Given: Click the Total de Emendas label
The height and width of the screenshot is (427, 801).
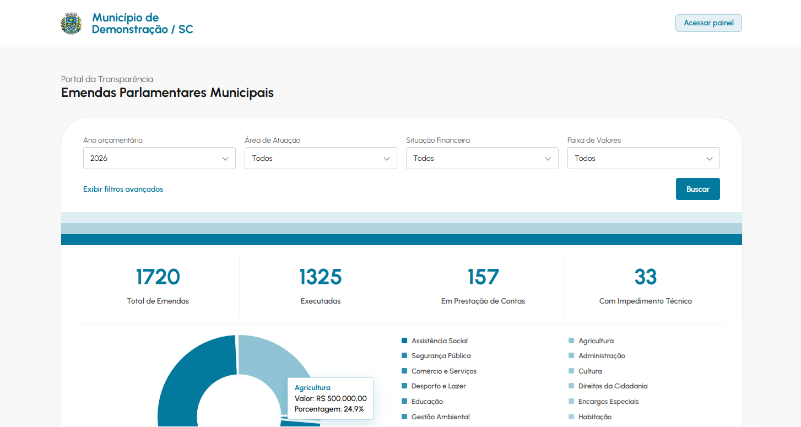Looking at the screenshot, I should tap(158, 301).
